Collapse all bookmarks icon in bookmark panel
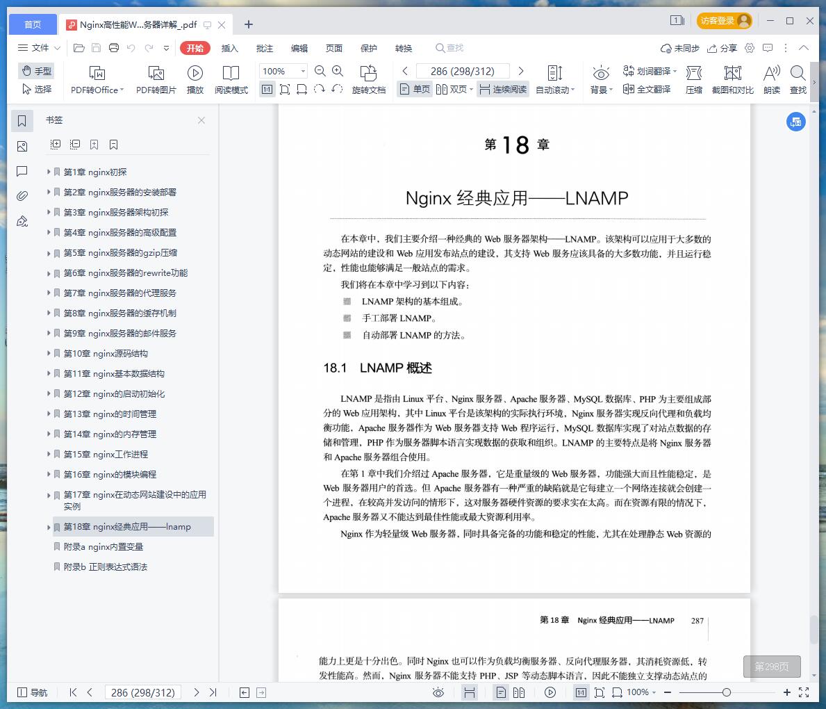Viewport: 826px width, 709px height. (x=75, y=145)
